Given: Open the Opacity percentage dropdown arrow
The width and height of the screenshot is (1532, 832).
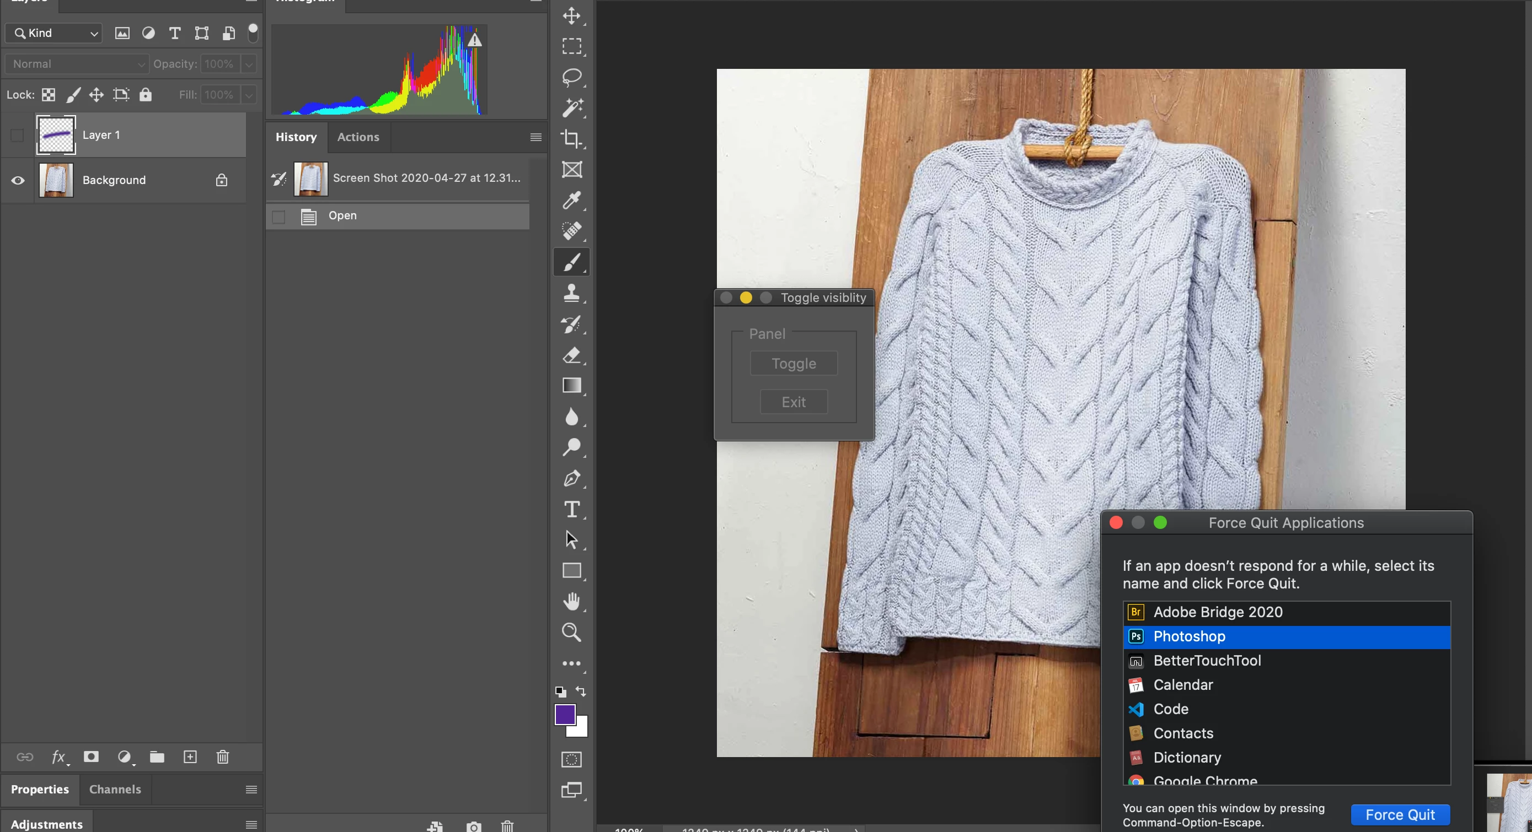Looking at the screenshot, I should point(249,64).
